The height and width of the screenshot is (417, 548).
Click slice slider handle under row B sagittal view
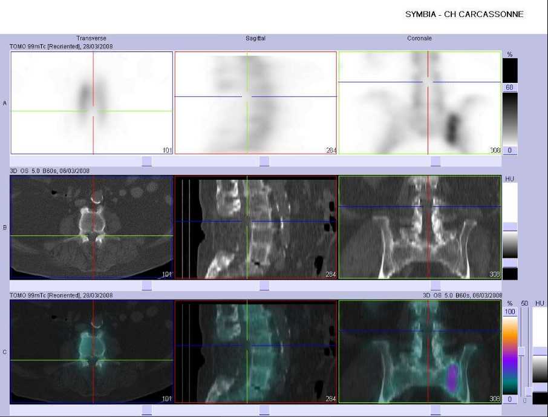[264, 286]
